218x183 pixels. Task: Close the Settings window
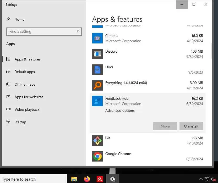[x=206, y=4]
